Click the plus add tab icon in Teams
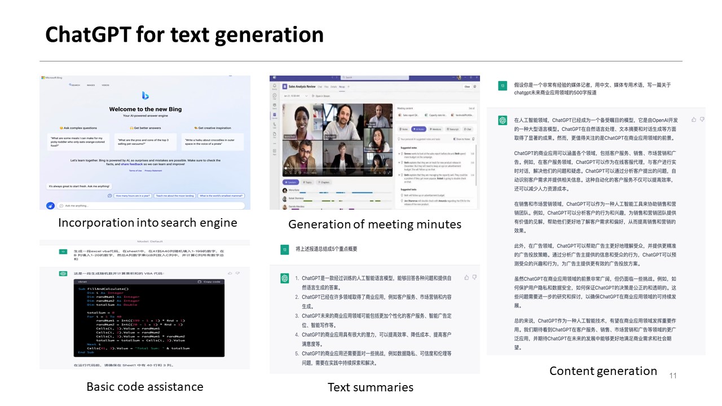The width and height of the screenshot is (722, 406). pyautogui.click(x=349, y=87)
